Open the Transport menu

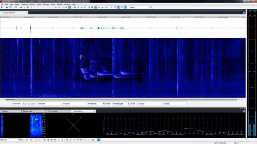24,4
